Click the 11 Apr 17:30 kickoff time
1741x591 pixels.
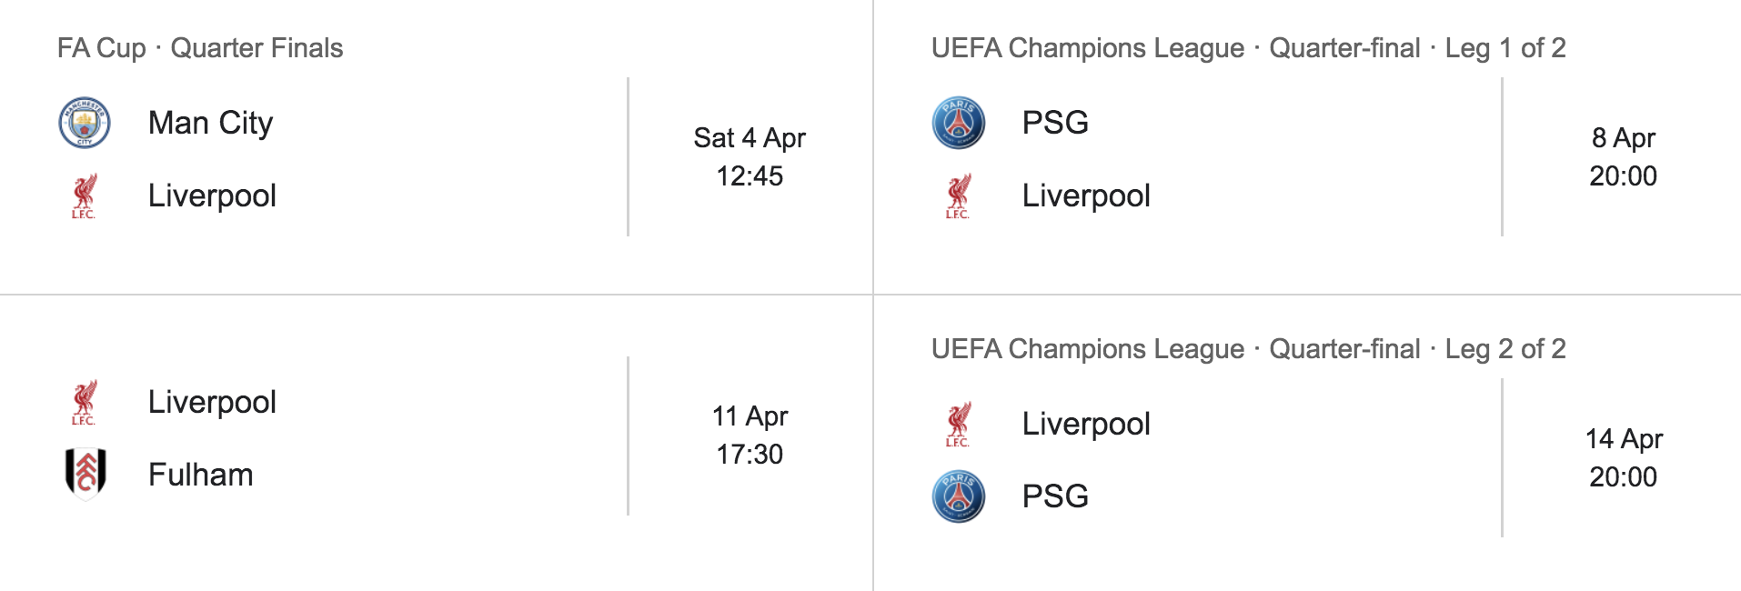tap(750, 435)
